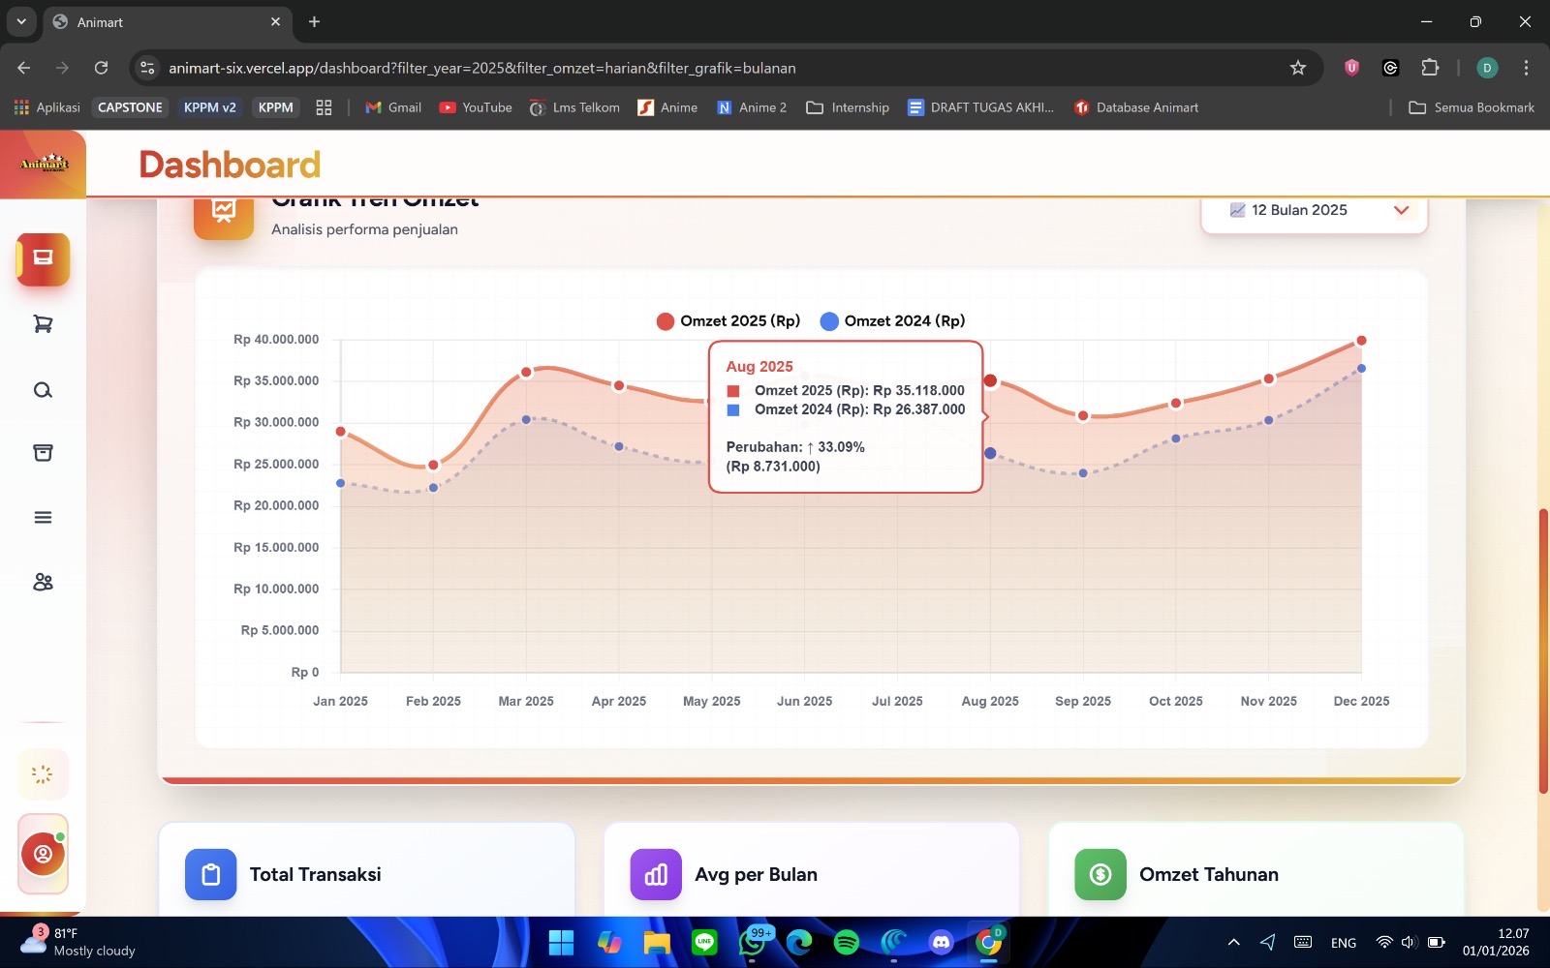The height and width of the screenshot is (968, 1550).
Task: Click the Feb 2025 red data point
Action: tap(433, 466)
